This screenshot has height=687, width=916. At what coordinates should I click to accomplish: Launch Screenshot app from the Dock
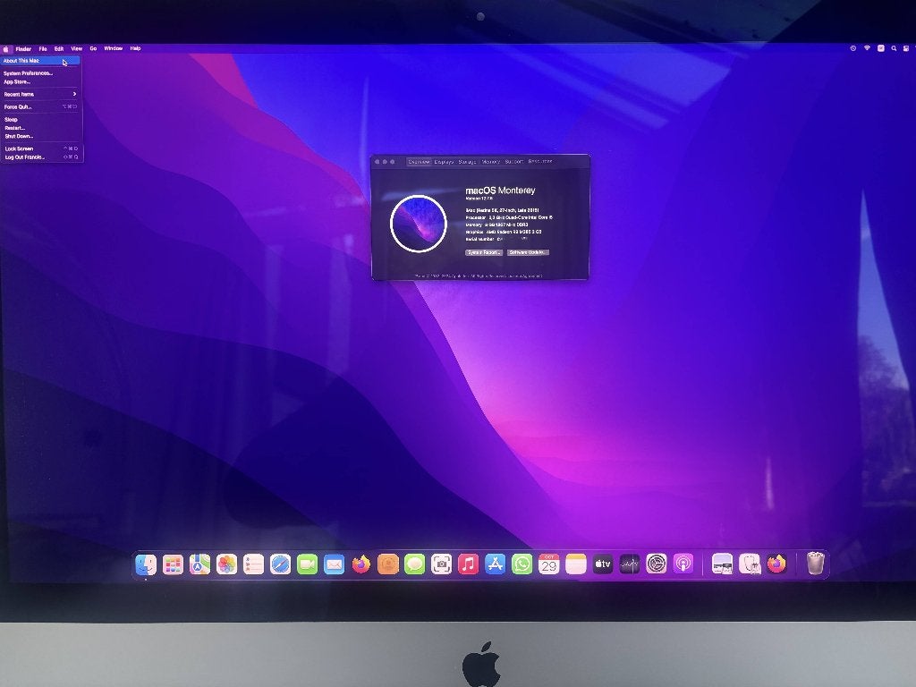442,564
